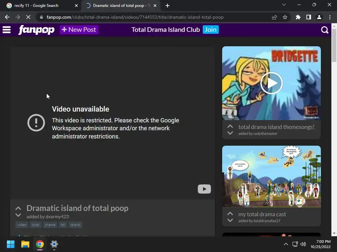Viewport: 337px width, 252px height.
Task: Open total drama island themesongs! link
Action: (x=276, y=127)
